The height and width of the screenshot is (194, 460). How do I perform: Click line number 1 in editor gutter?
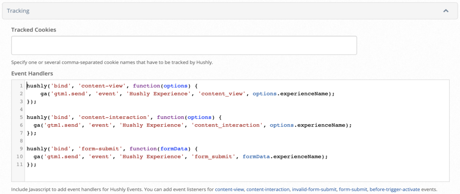(x=21, y=86)
